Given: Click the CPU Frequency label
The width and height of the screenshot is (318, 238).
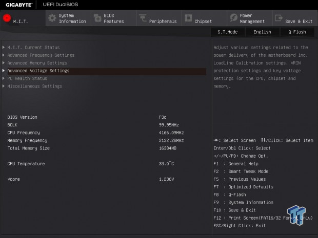Looking at the screenshot, I should (24, 133).
